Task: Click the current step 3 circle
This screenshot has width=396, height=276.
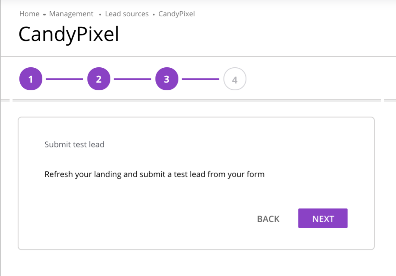Action: tap(167, 79)
